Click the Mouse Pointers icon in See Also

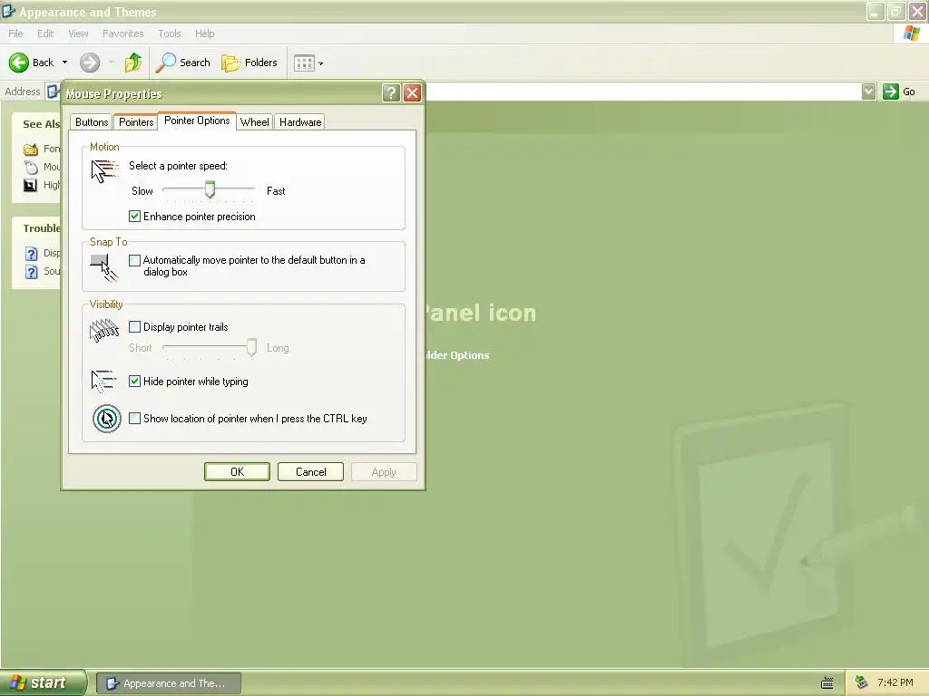coord(31,167)
